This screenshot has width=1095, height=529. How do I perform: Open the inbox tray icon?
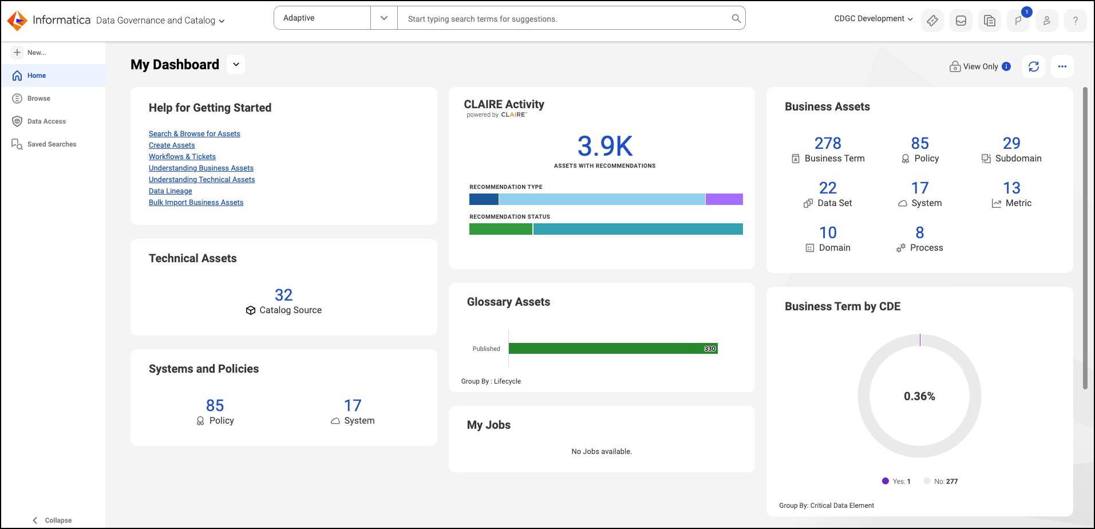click(961, 21)
